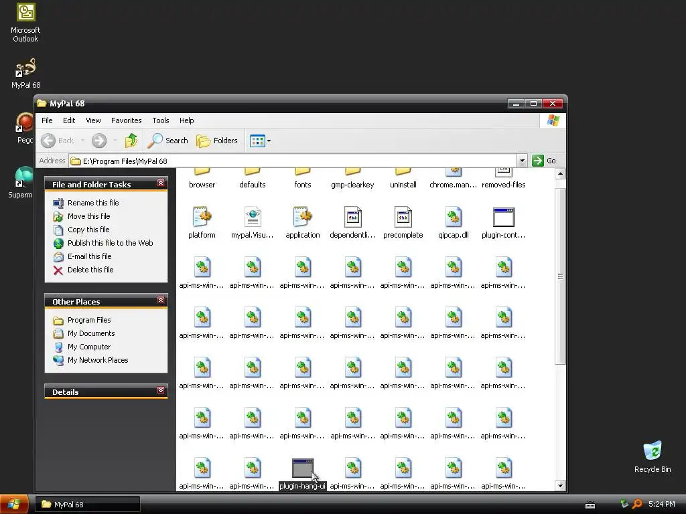The image size is (686, 514).
Task: Open the Views dropdown arrow
Action: [x=269, y=141]
